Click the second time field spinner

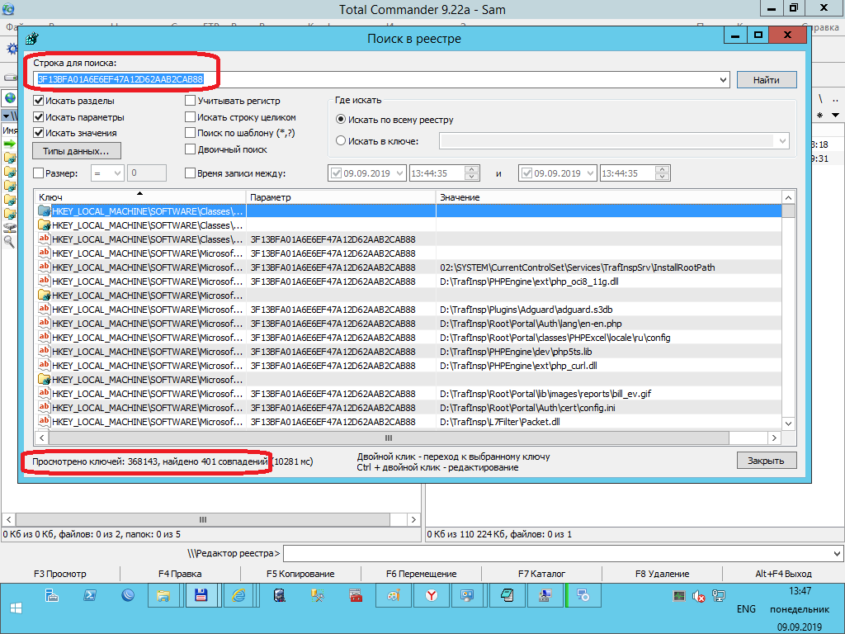(663, 173)
